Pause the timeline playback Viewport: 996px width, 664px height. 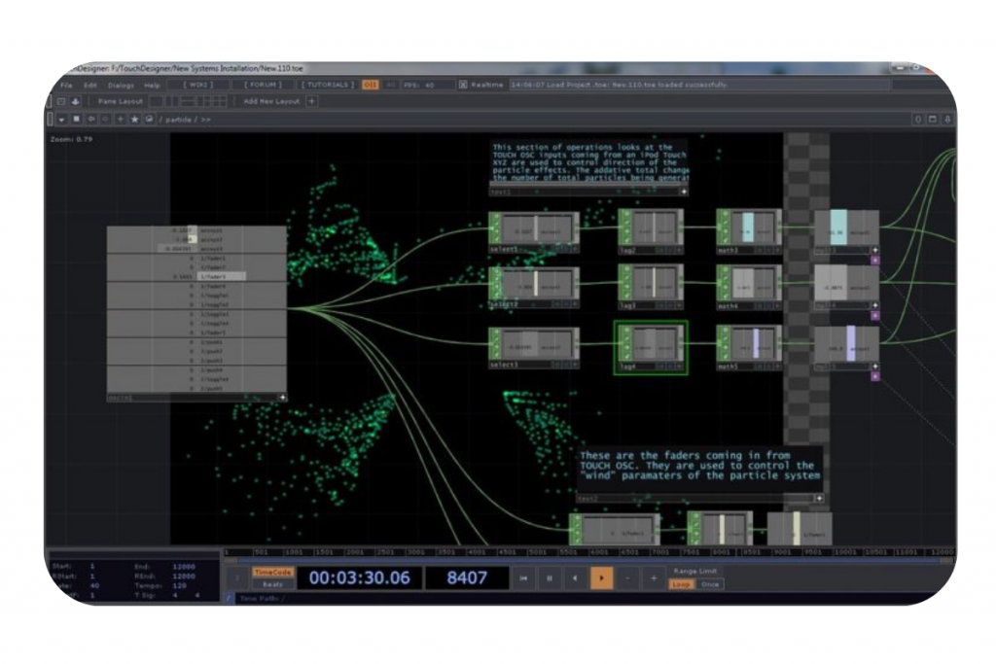click(549, 577)
